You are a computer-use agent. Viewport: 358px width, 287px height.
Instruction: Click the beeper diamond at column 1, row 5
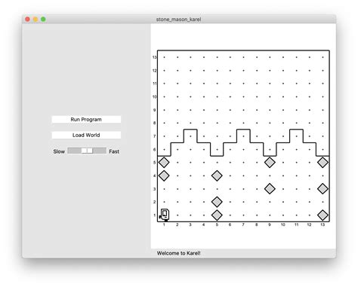(x=164, y=163)
